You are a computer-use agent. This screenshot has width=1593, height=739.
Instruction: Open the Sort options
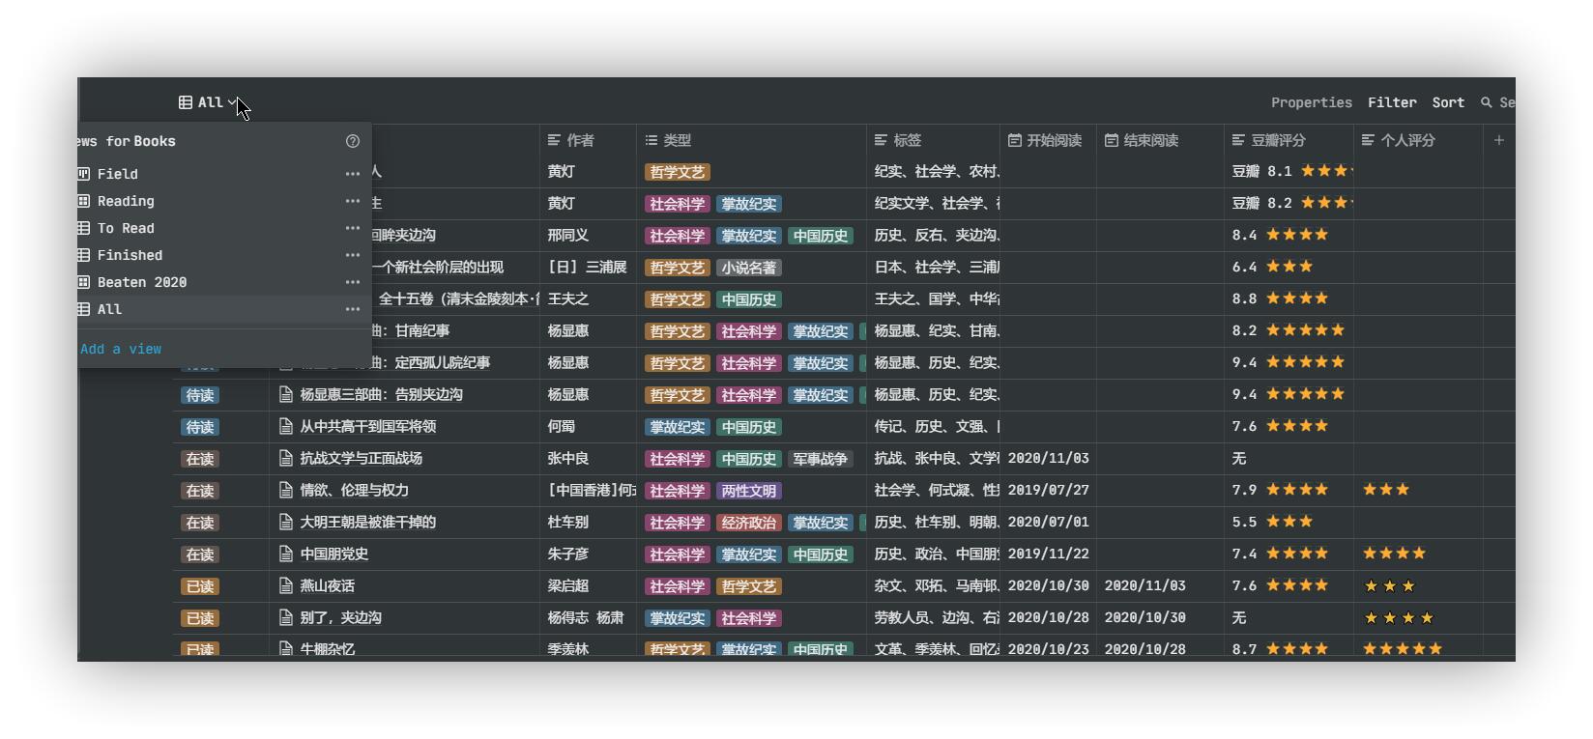pos(1447,102)
